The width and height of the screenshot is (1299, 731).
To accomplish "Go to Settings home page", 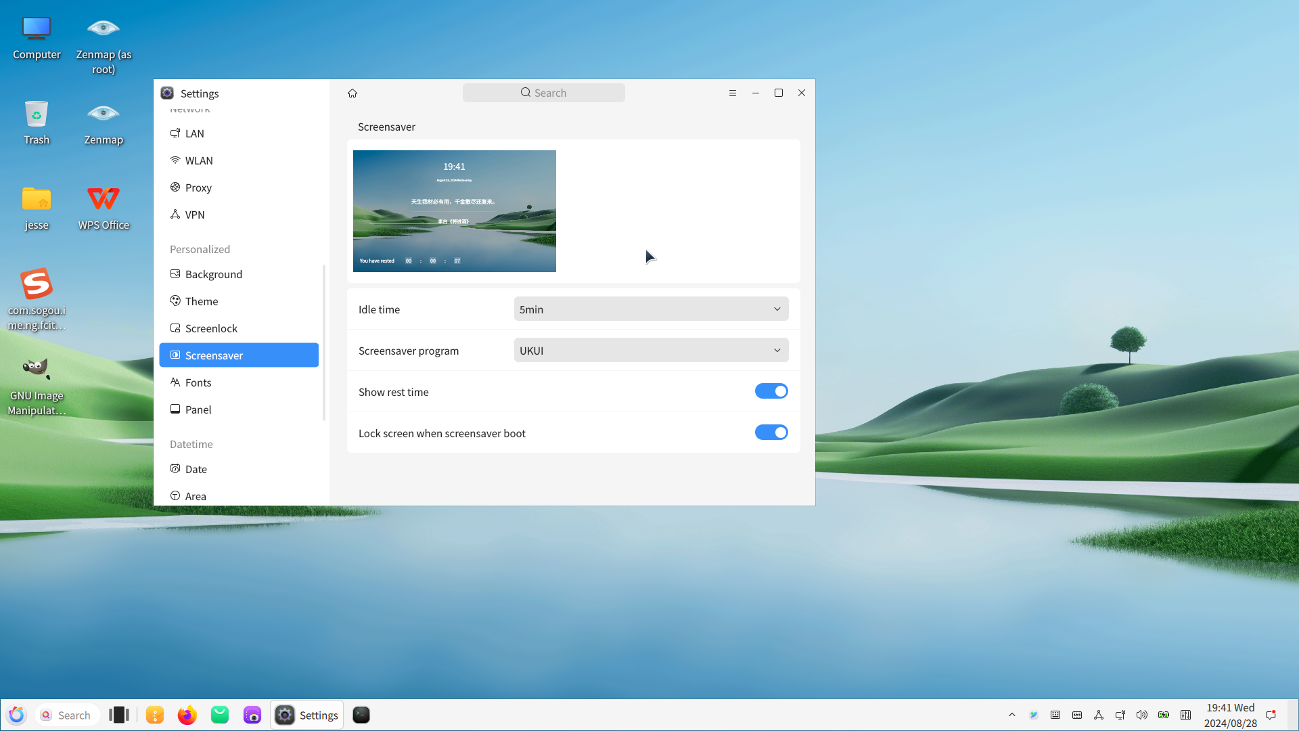I will point(352,93).
